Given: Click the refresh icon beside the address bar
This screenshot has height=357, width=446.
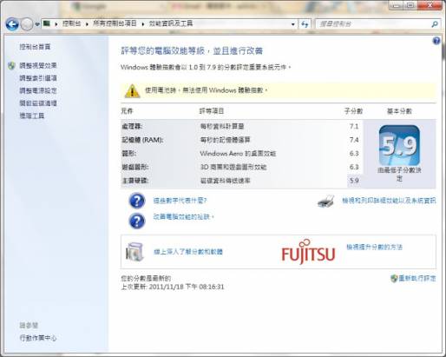Looking at the screenshot, I should 305,24.
